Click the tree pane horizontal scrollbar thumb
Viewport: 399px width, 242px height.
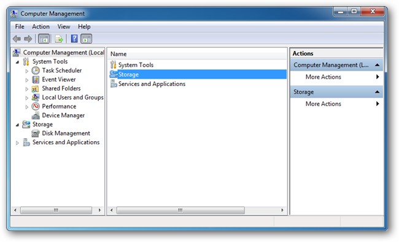tap(56, 210)
